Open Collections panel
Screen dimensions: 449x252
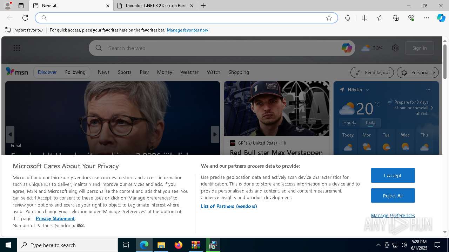click(396, 18)
